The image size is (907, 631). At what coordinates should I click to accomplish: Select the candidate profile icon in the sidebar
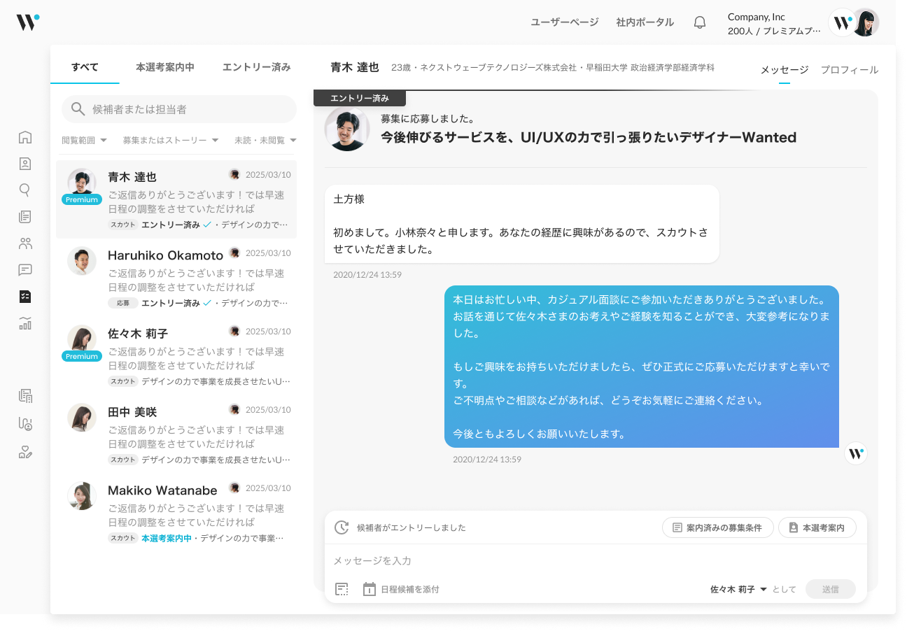point(25,164)
